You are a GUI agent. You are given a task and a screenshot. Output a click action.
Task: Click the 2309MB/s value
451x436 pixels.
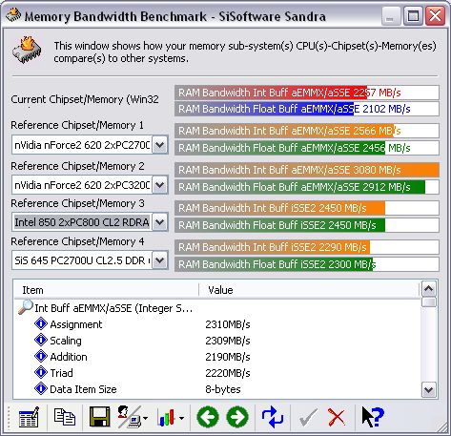click(x=228, y=341)
